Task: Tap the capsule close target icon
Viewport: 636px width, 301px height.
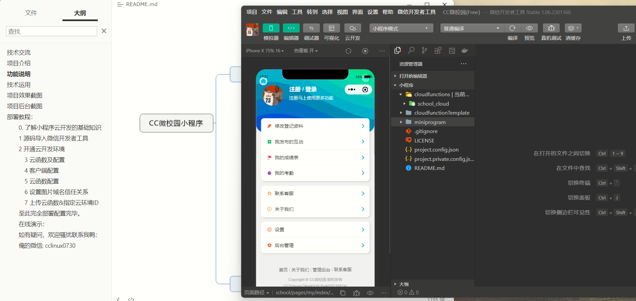Action: [x=365, y=89]
